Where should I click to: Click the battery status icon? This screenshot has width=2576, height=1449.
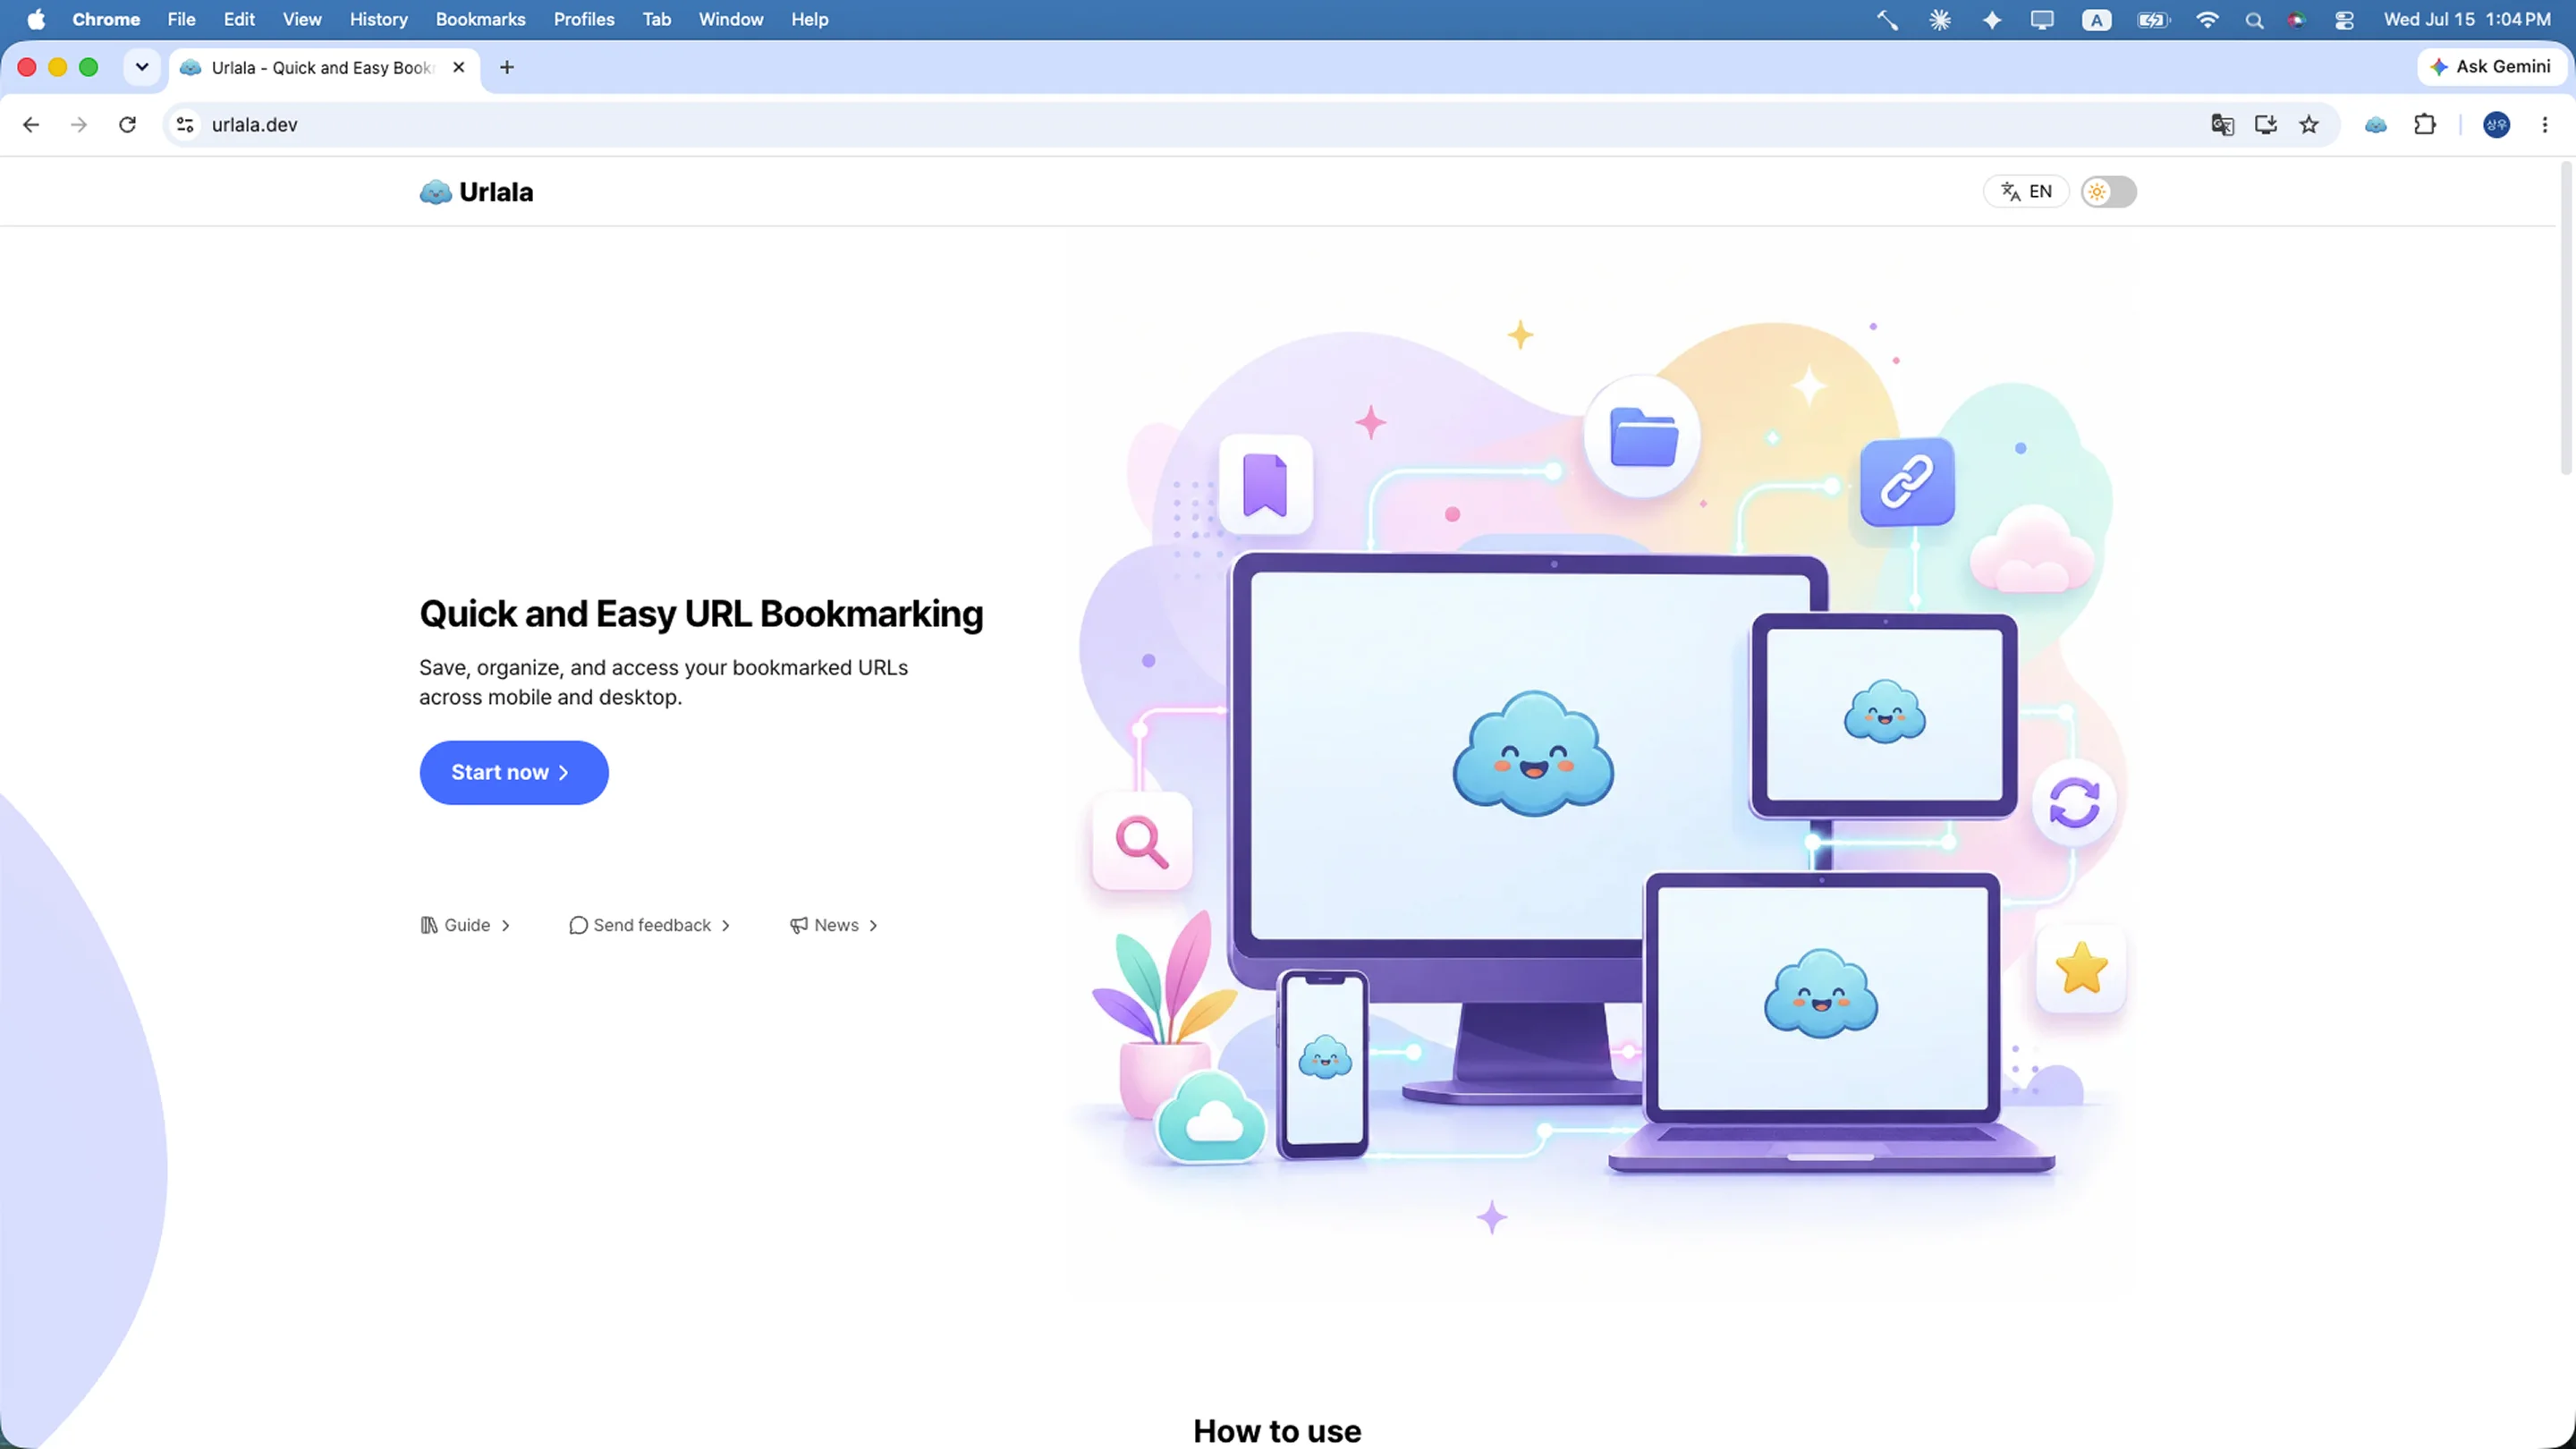point(2153,20)
